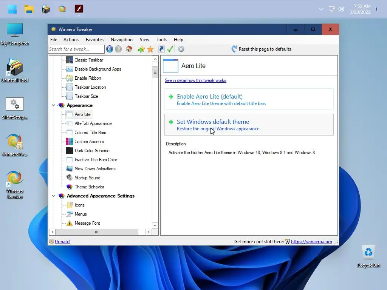This screenshot has width=387, height=290.
Task: Open favorites with yellow star icon
Action: (x=150, y=49)
